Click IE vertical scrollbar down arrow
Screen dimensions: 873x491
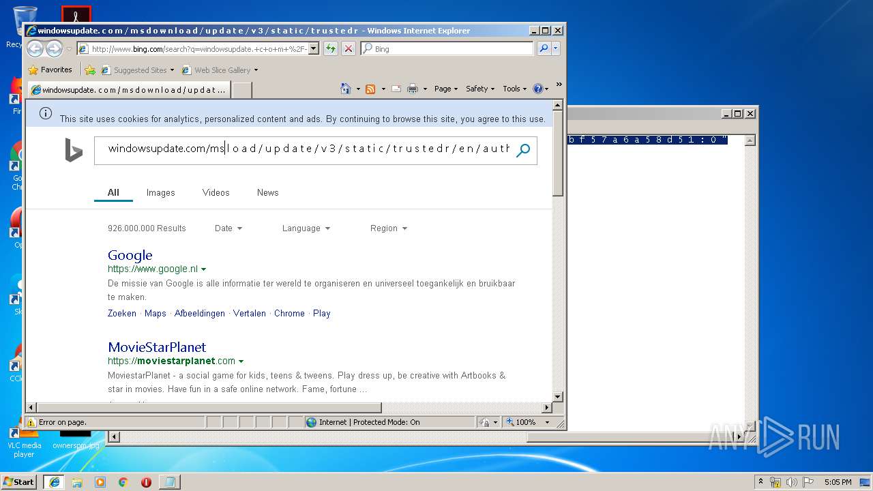558,396
